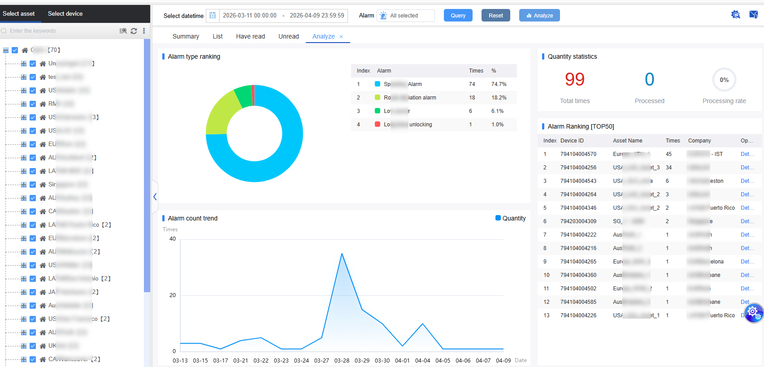Collapse the left panel with arrow handle
Image resolution: width=764 pixels, height=367 pixels.
155,197
